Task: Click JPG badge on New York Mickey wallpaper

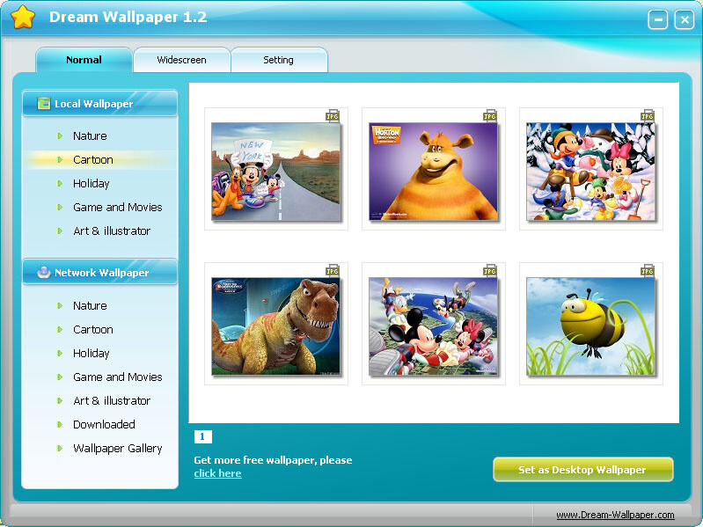Action: tap(333, 116)
